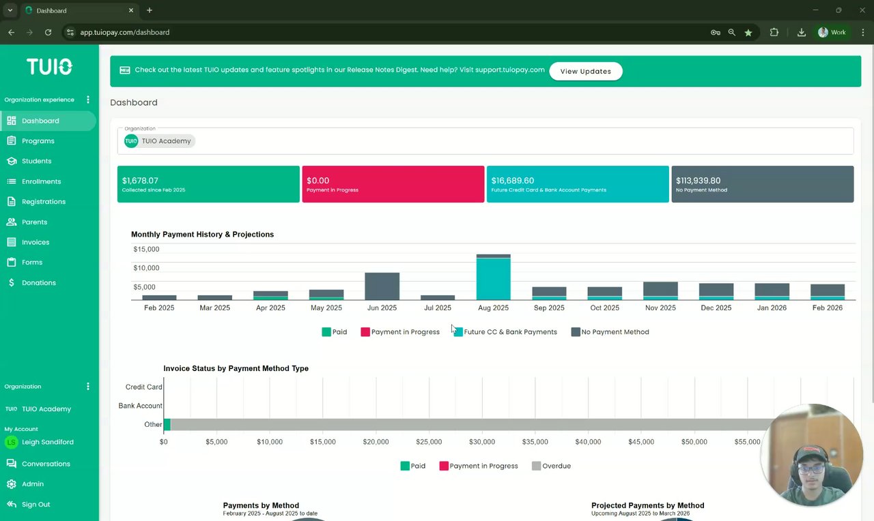This screenshot has height=521, width=874.
Task: Click the $1,678.07 collected card
Action: tap(208, 184)
